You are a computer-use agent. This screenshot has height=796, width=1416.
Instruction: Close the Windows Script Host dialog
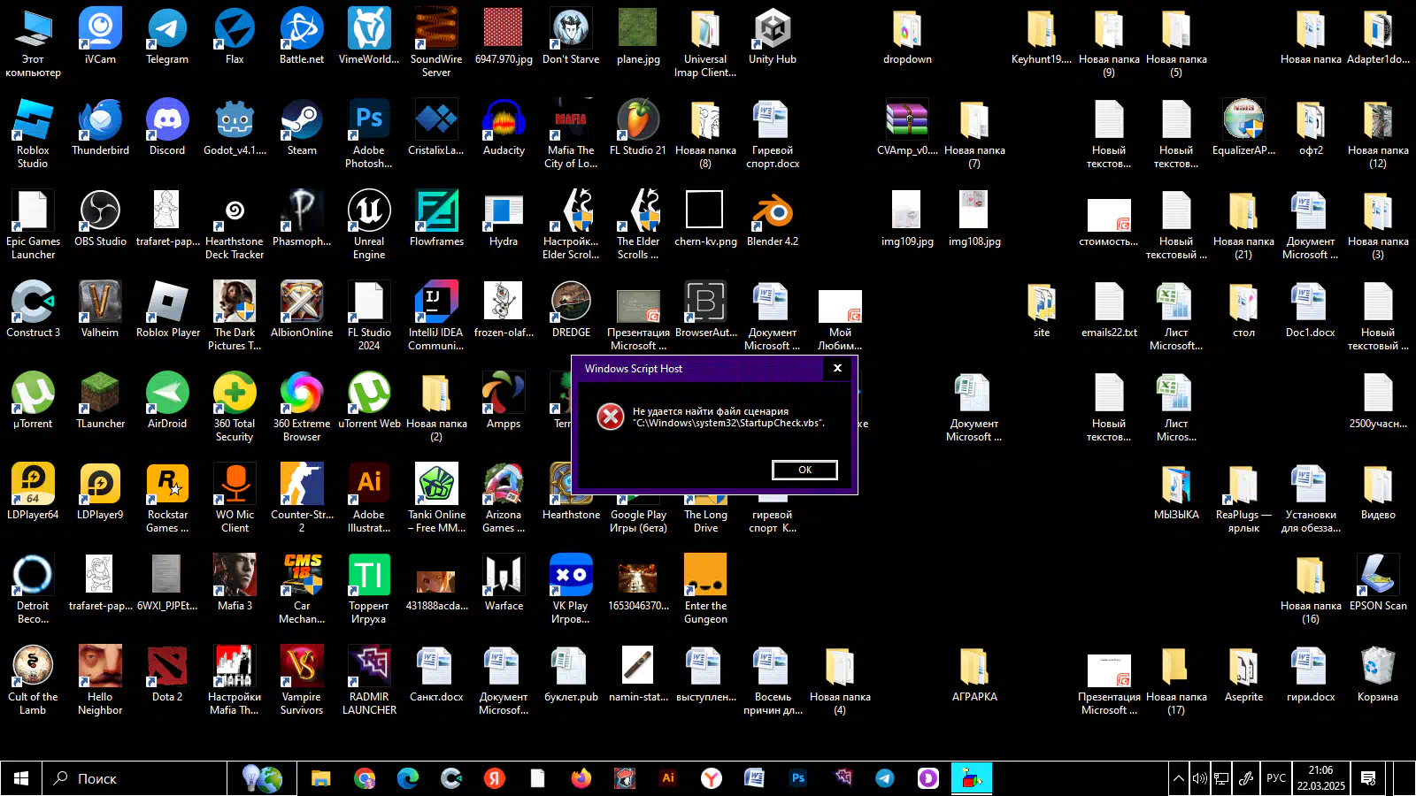coord(837,368)
